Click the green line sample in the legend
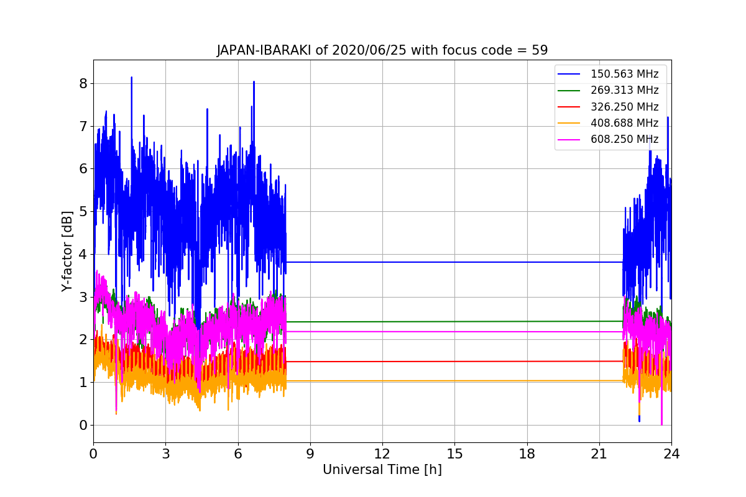746x497 pixels. click(569, 91)
